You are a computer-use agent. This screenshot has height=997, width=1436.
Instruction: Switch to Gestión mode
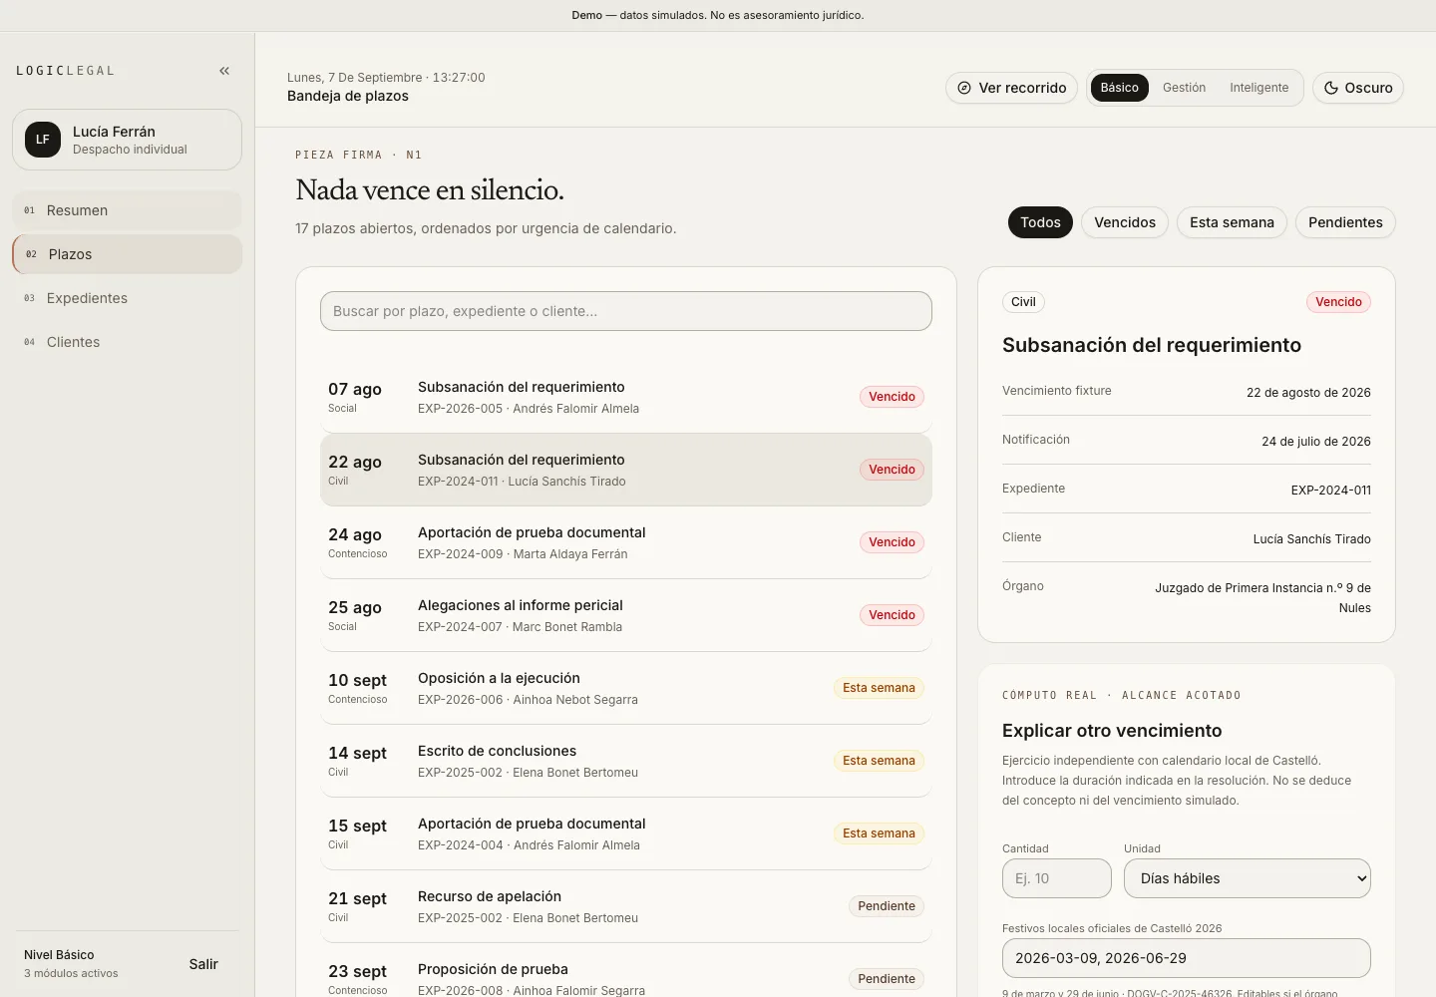pyautogui.click(x=1184, y=88)
